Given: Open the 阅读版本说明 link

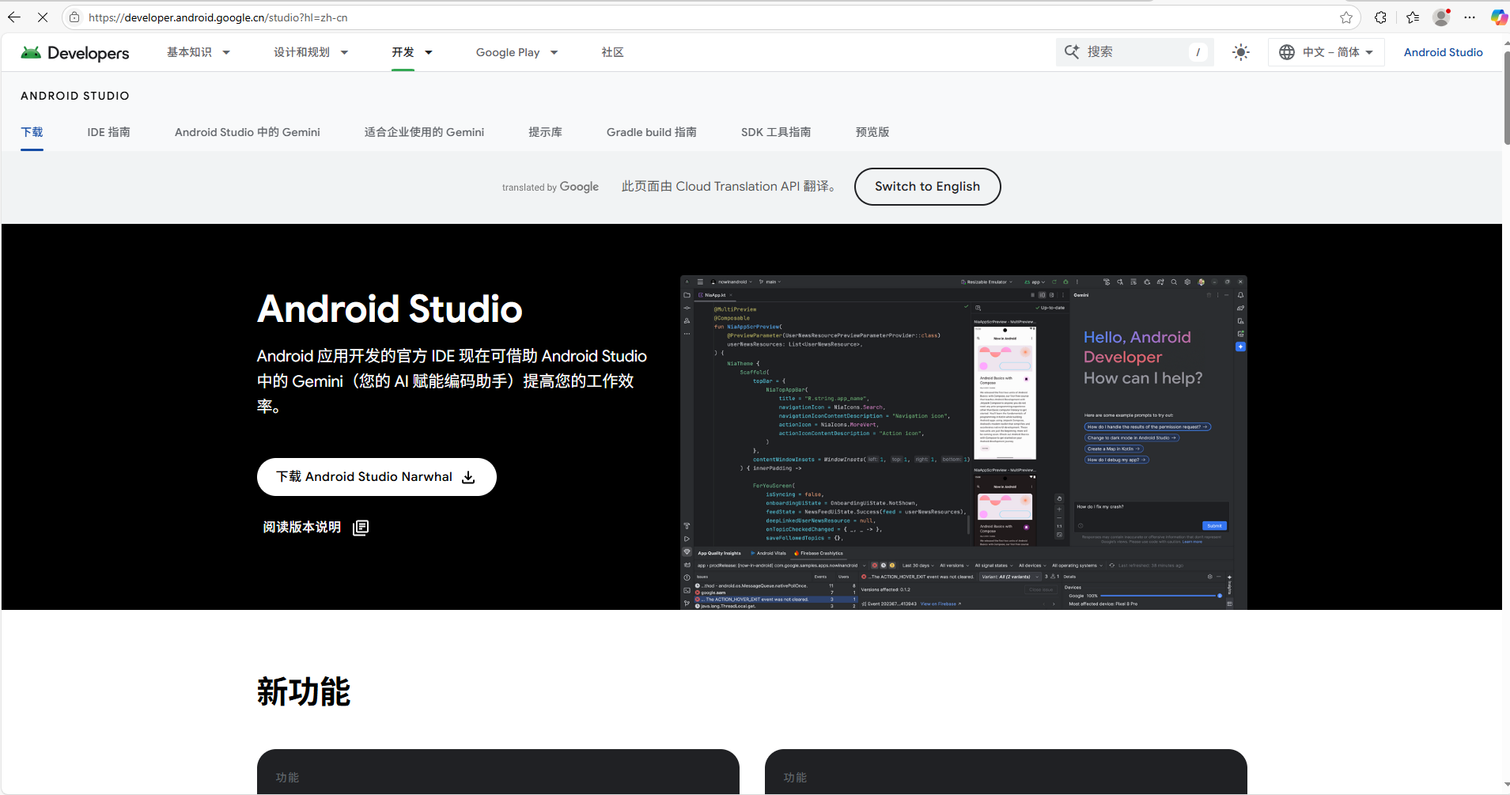Looking at the screenshot, I should pos(316,528).
